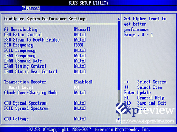This screenshot has height=132, width=177.
Task: Open the FSB Strap to North Bridge value
Action: pyautogui.click(x=80, y=40)
